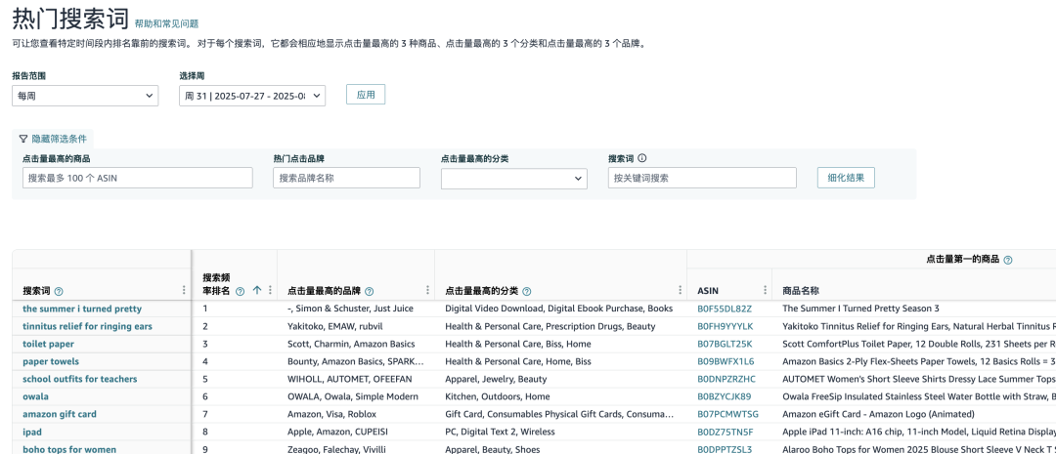Viewport: 1056px width, 454px height.
Task: Click brand cell 'Apple, Amazon, CUPEISI'
Action: tap(338, 432)
